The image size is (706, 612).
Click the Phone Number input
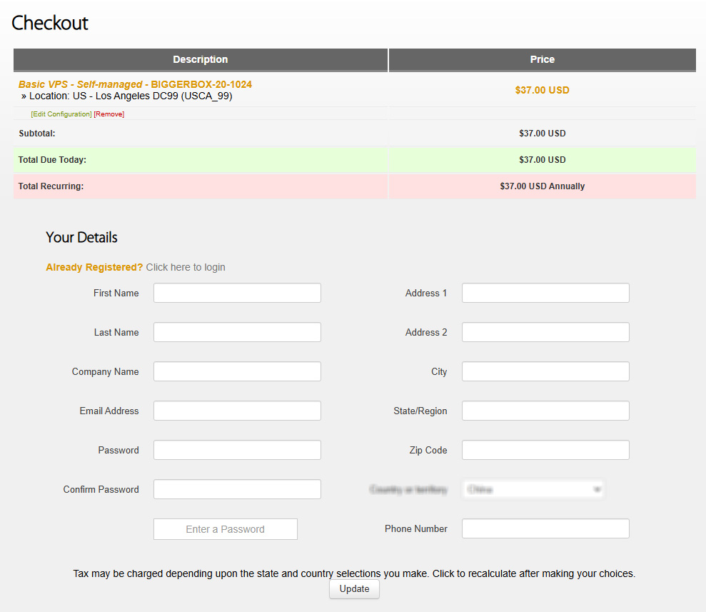(x=545, y=528)
